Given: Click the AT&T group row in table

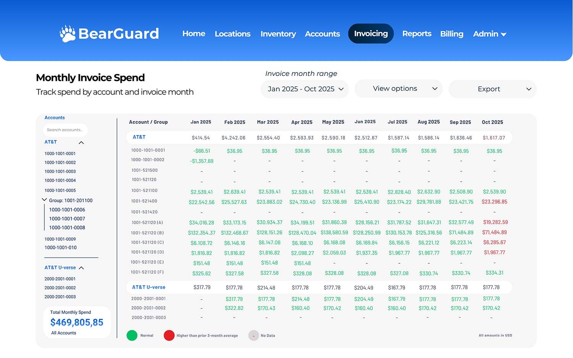Looking at the screenshot, I should [x=319, y=137].
